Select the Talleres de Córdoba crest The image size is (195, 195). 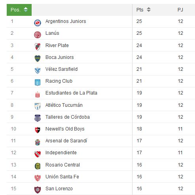click(38, 118)
